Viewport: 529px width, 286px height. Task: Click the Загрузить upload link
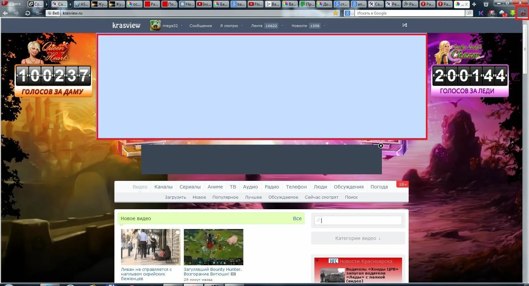pyautogui.click(x=175, y=197)
